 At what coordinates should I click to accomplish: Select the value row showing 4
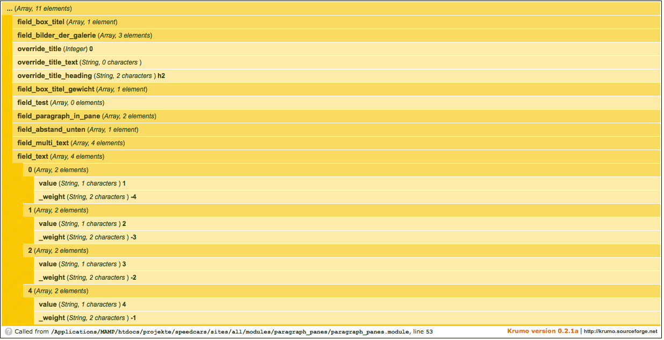coord(347,304)
